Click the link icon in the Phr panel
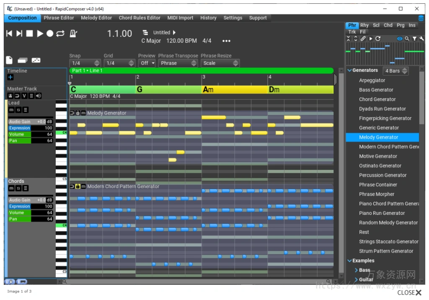The height and width of the screenshot is (300, 429). pyautogui.click(x=363, y=39)
